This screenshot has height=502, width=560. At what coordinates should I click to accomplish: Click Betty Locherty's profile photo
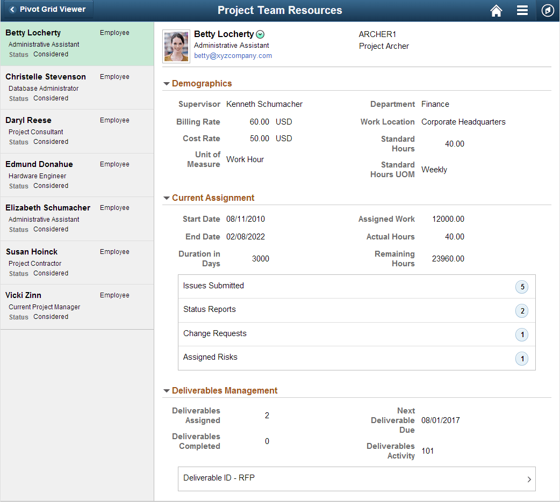176,46
